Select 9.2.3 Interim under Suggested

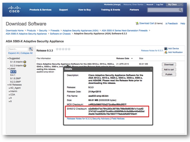16,65
